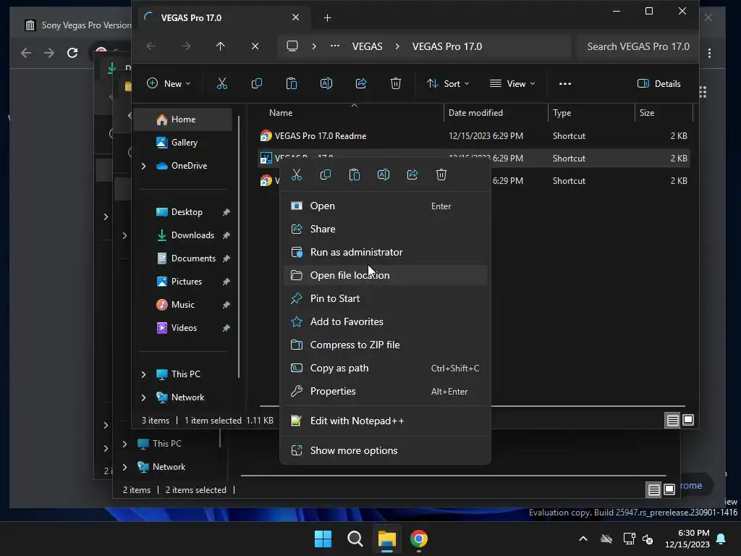Screen dimensions: 741x556
Task: Open See more ellipsis in toolbar
Action: [565, 84]
